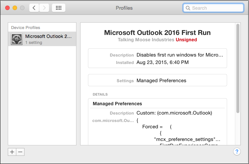Go back with the left chevron button

[x=34, y=8]
